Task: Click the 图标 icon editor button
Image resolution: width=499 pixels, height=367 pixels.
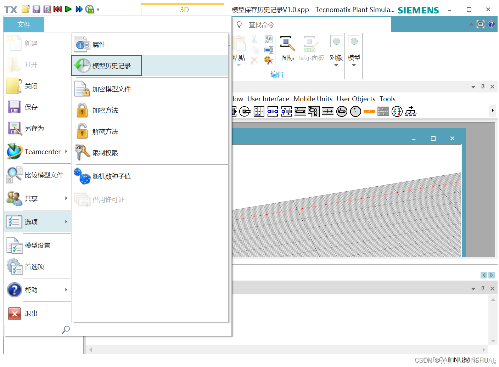Action: click(287, 49)
